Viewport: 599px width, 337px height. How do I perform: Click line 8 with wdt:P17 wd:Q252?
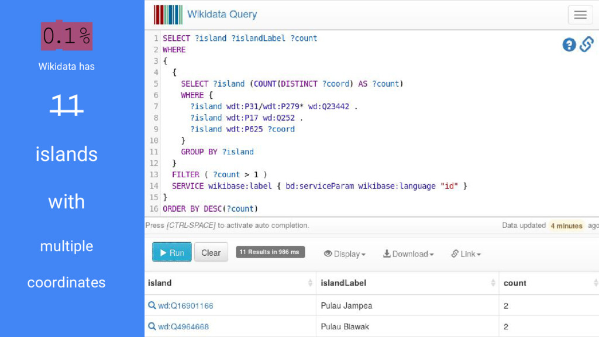coord(247,118)
